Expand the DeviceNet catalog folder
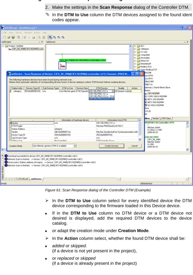The height and width of the screenshot is (275, 193). point(135,58)
